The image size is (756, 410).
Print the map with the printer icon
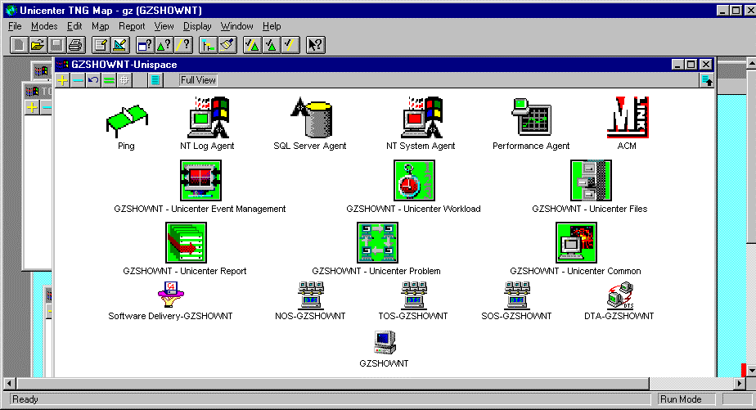[x=75, y=45]
